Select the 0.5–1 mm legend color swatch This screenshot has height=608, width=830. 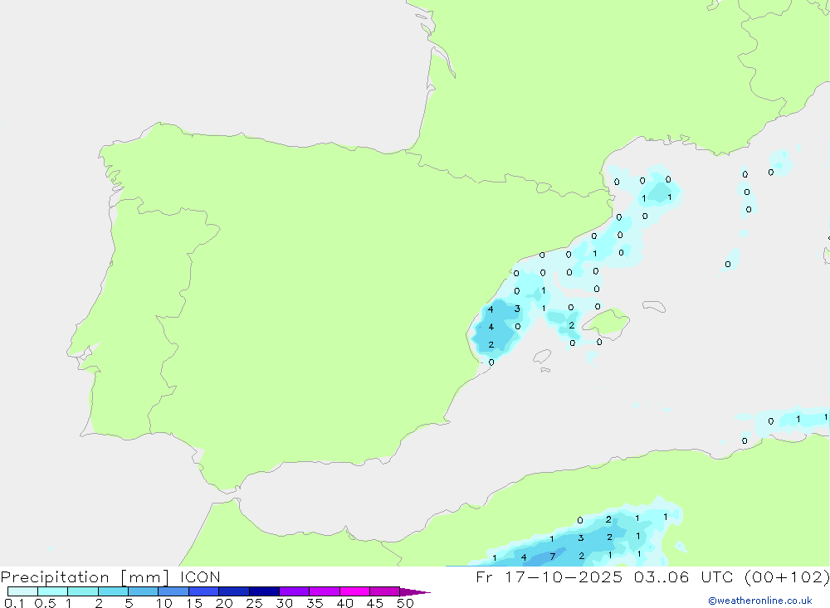[x=53, y=591]
